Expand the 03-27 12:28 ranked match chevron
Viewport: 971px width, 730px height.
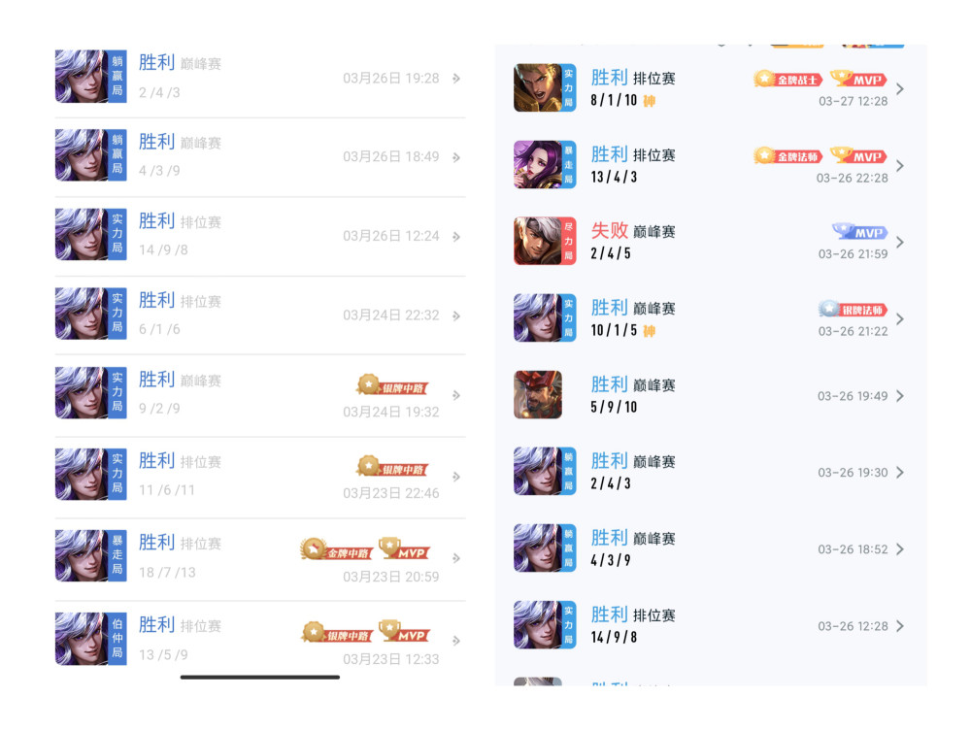tap(900, 89)
